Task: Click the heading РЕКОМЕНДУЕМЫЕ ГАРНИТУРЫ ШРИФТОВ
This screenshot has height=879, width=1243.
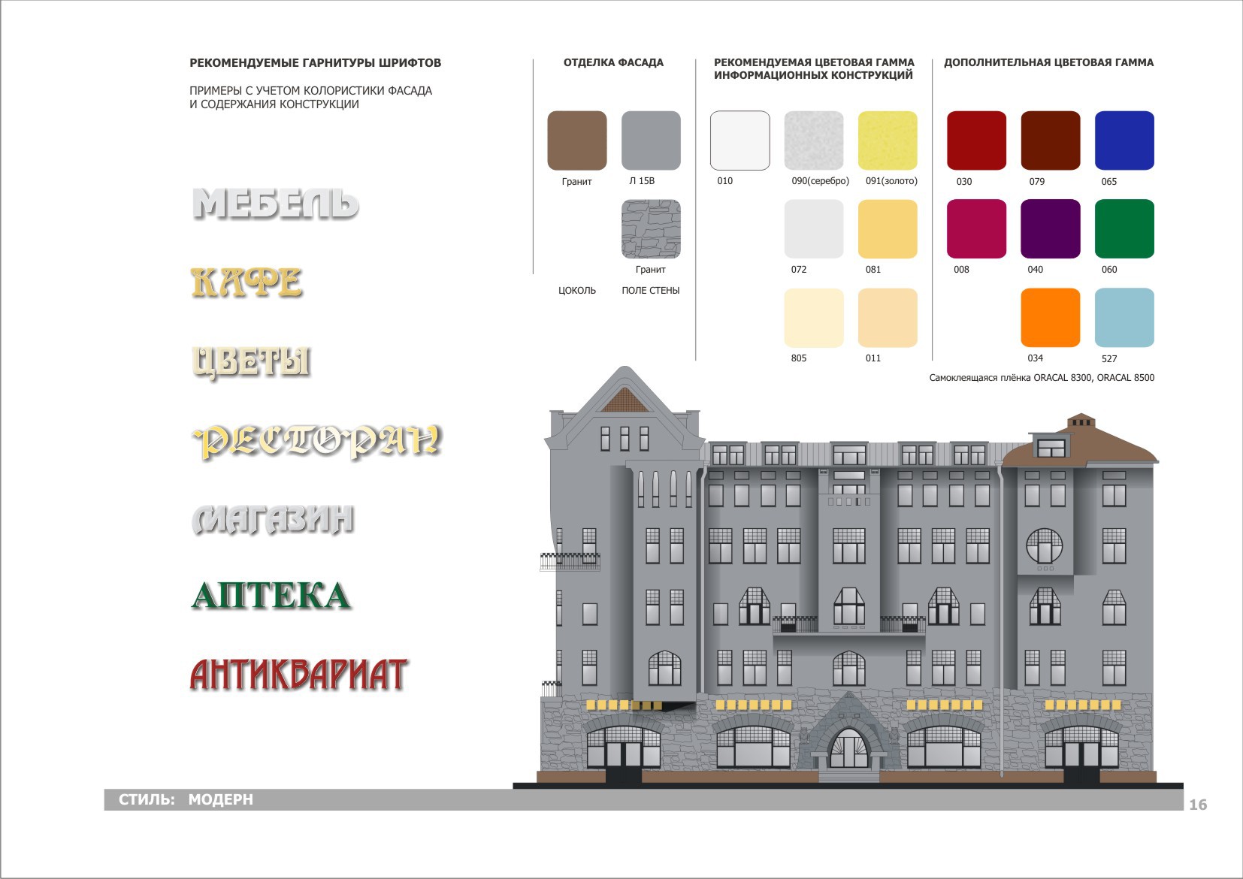Action: (x=315, y=63)
